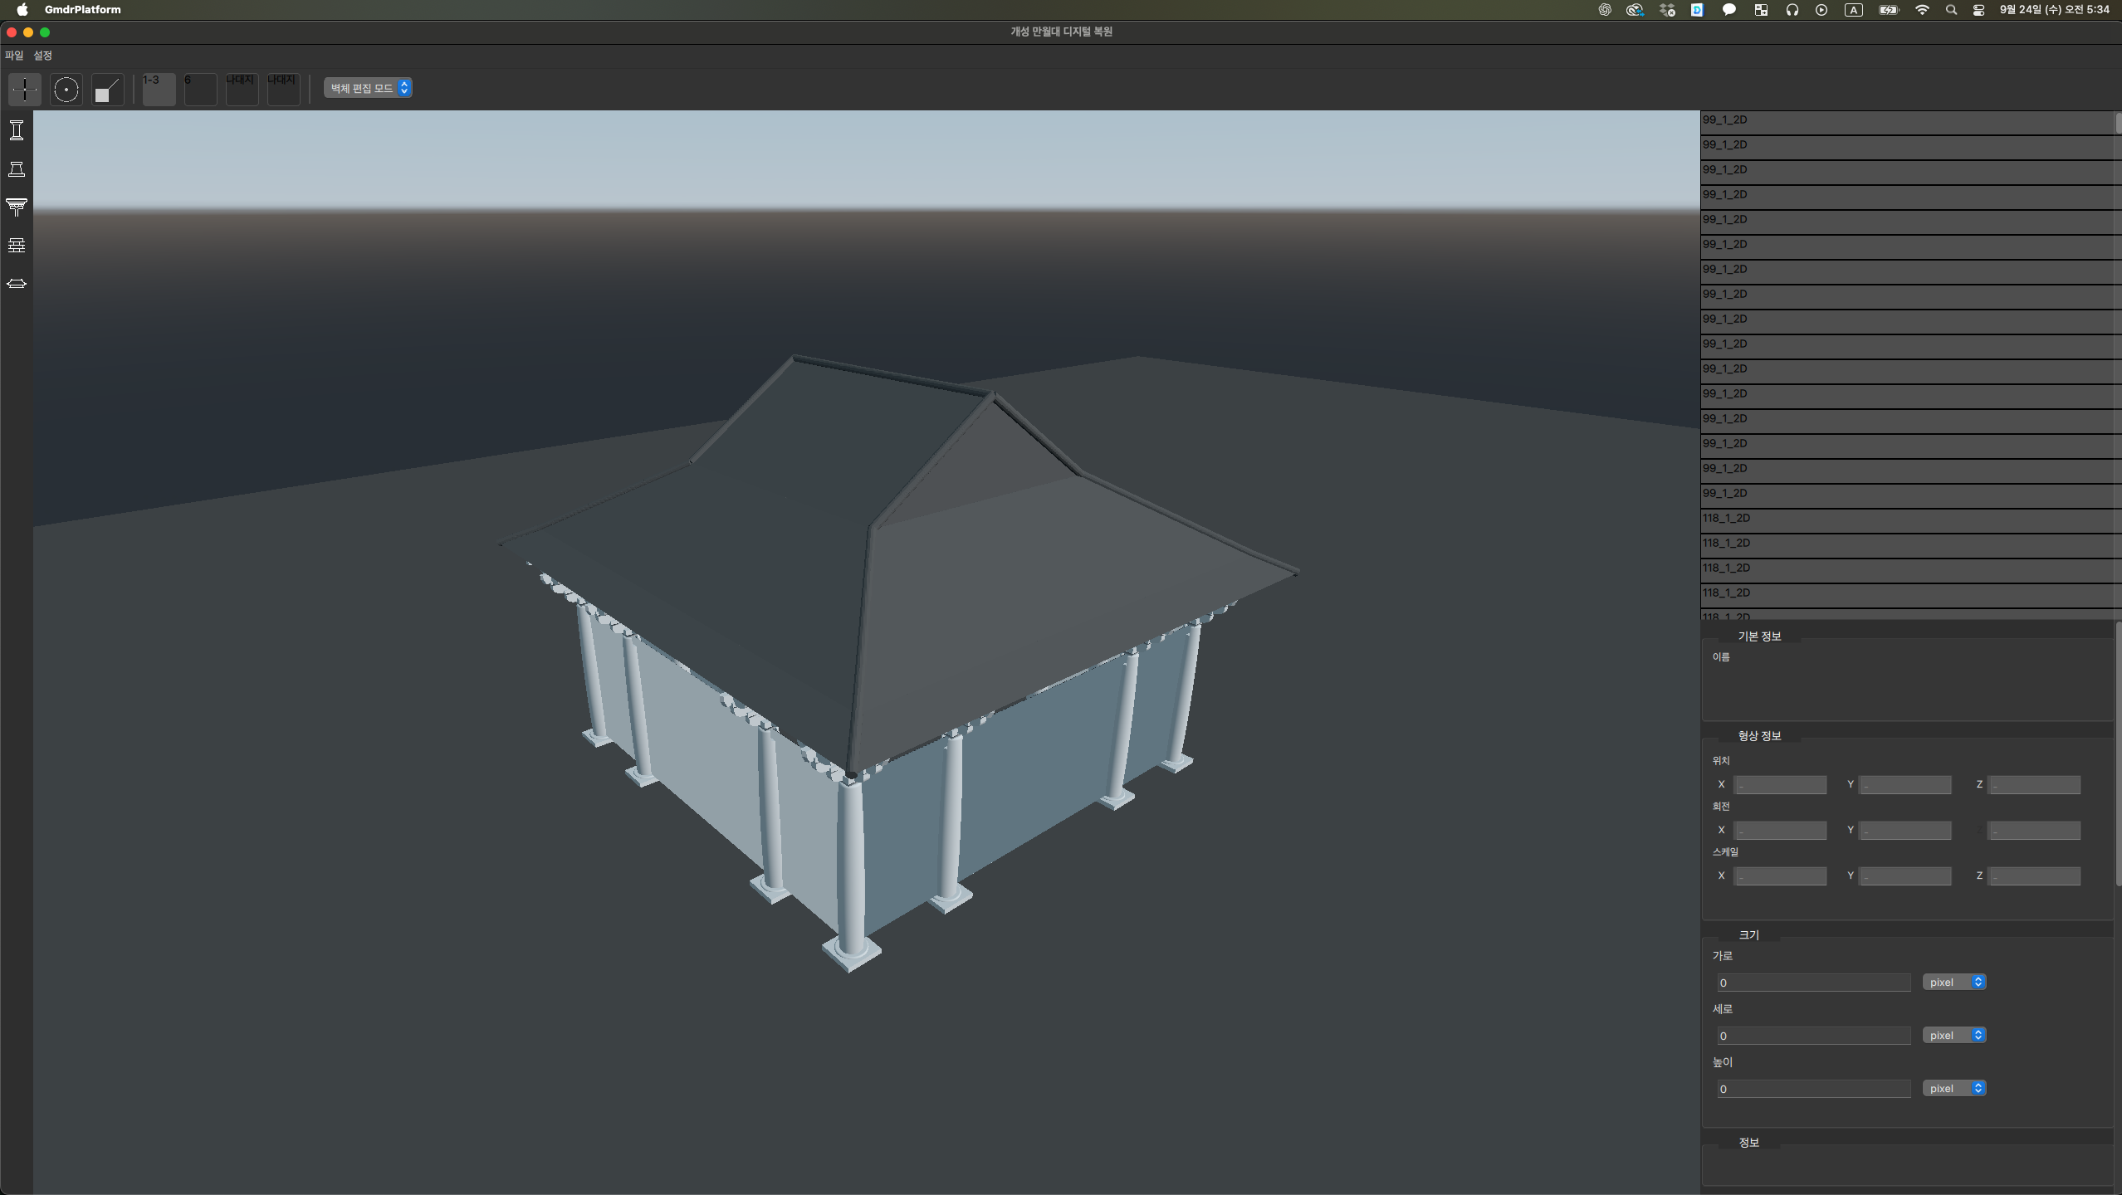This screenshot has height=1195, width=2122.
Task: Toggle the 6 toolbar button
Action: pos(200,89)
